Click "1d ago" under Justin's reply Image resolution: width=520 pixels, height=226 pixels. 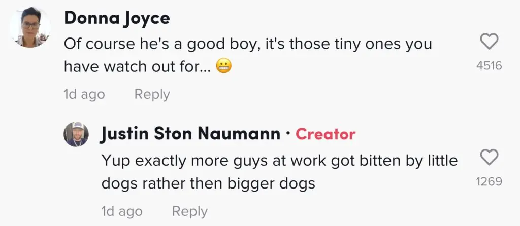122,211
